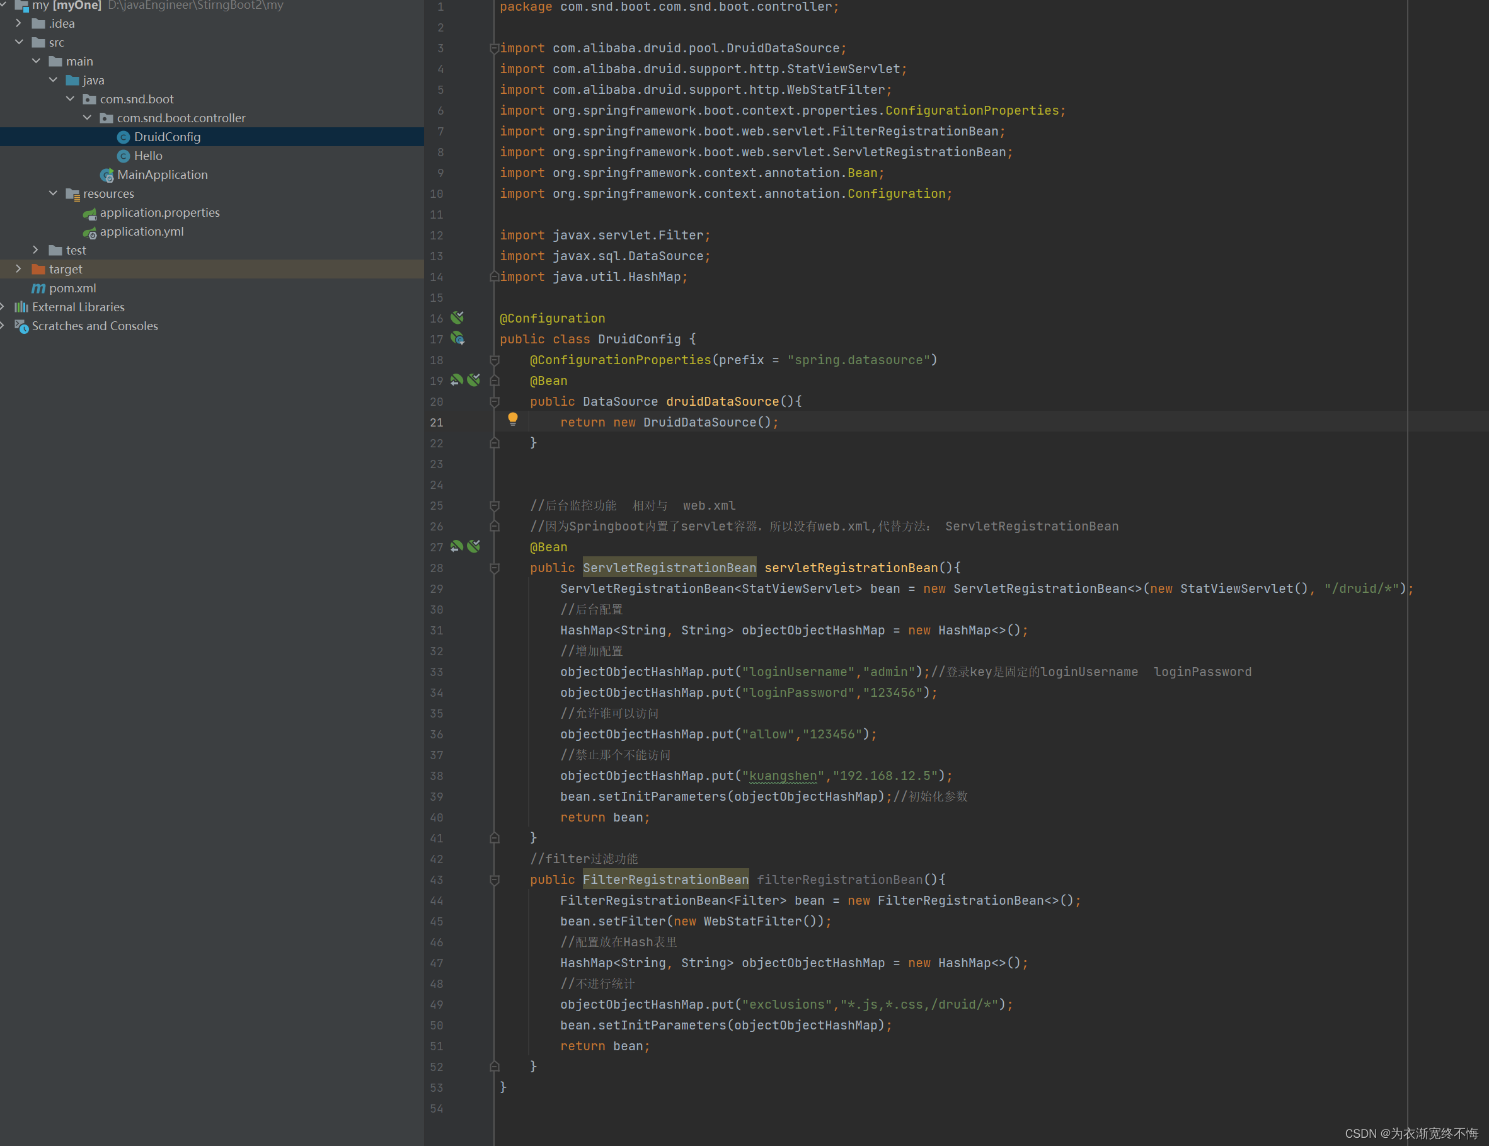1489x1146 pixels.
Task: Click the @Configuration annotation on line 16
Action: click(552, 318)
